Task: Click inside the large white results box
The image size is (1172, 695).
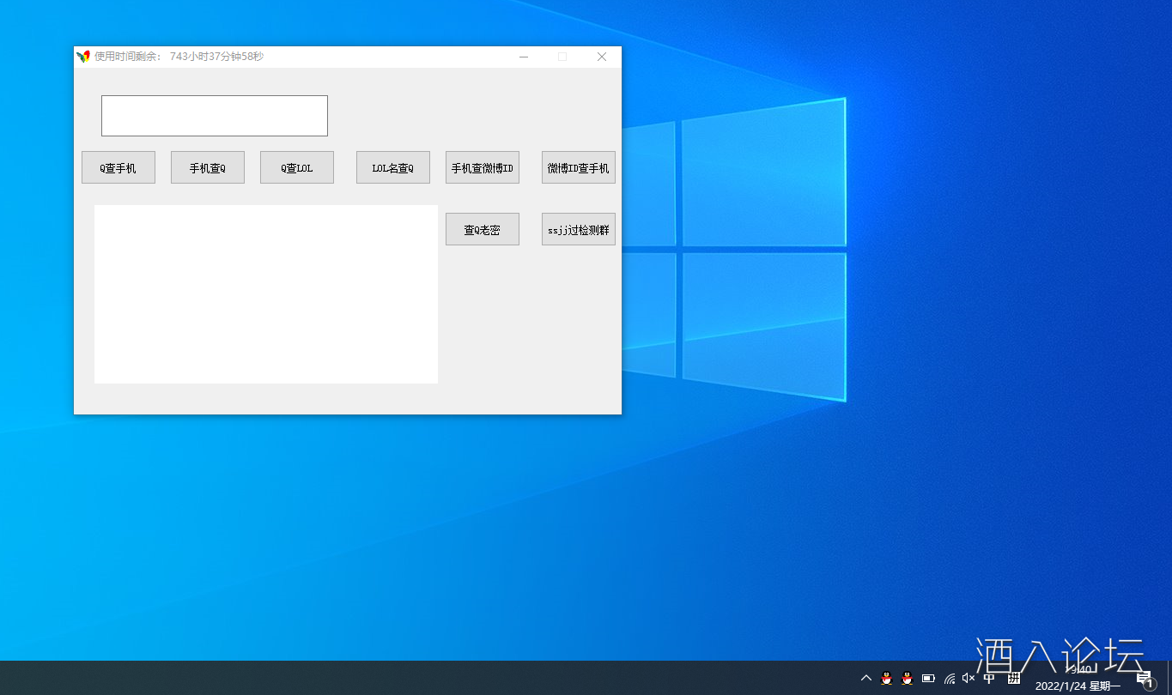Action: (266, 294)
